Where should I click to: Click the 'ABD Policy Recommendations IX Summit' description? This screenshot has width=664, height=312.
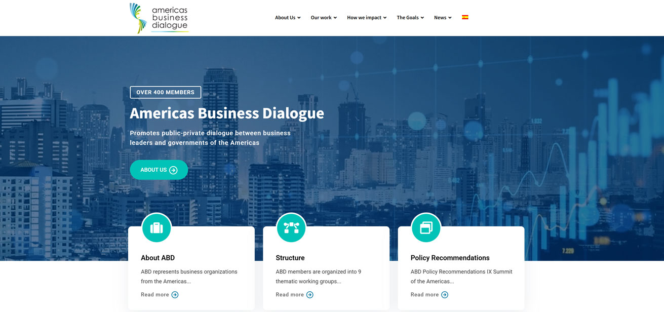[461, 277]
